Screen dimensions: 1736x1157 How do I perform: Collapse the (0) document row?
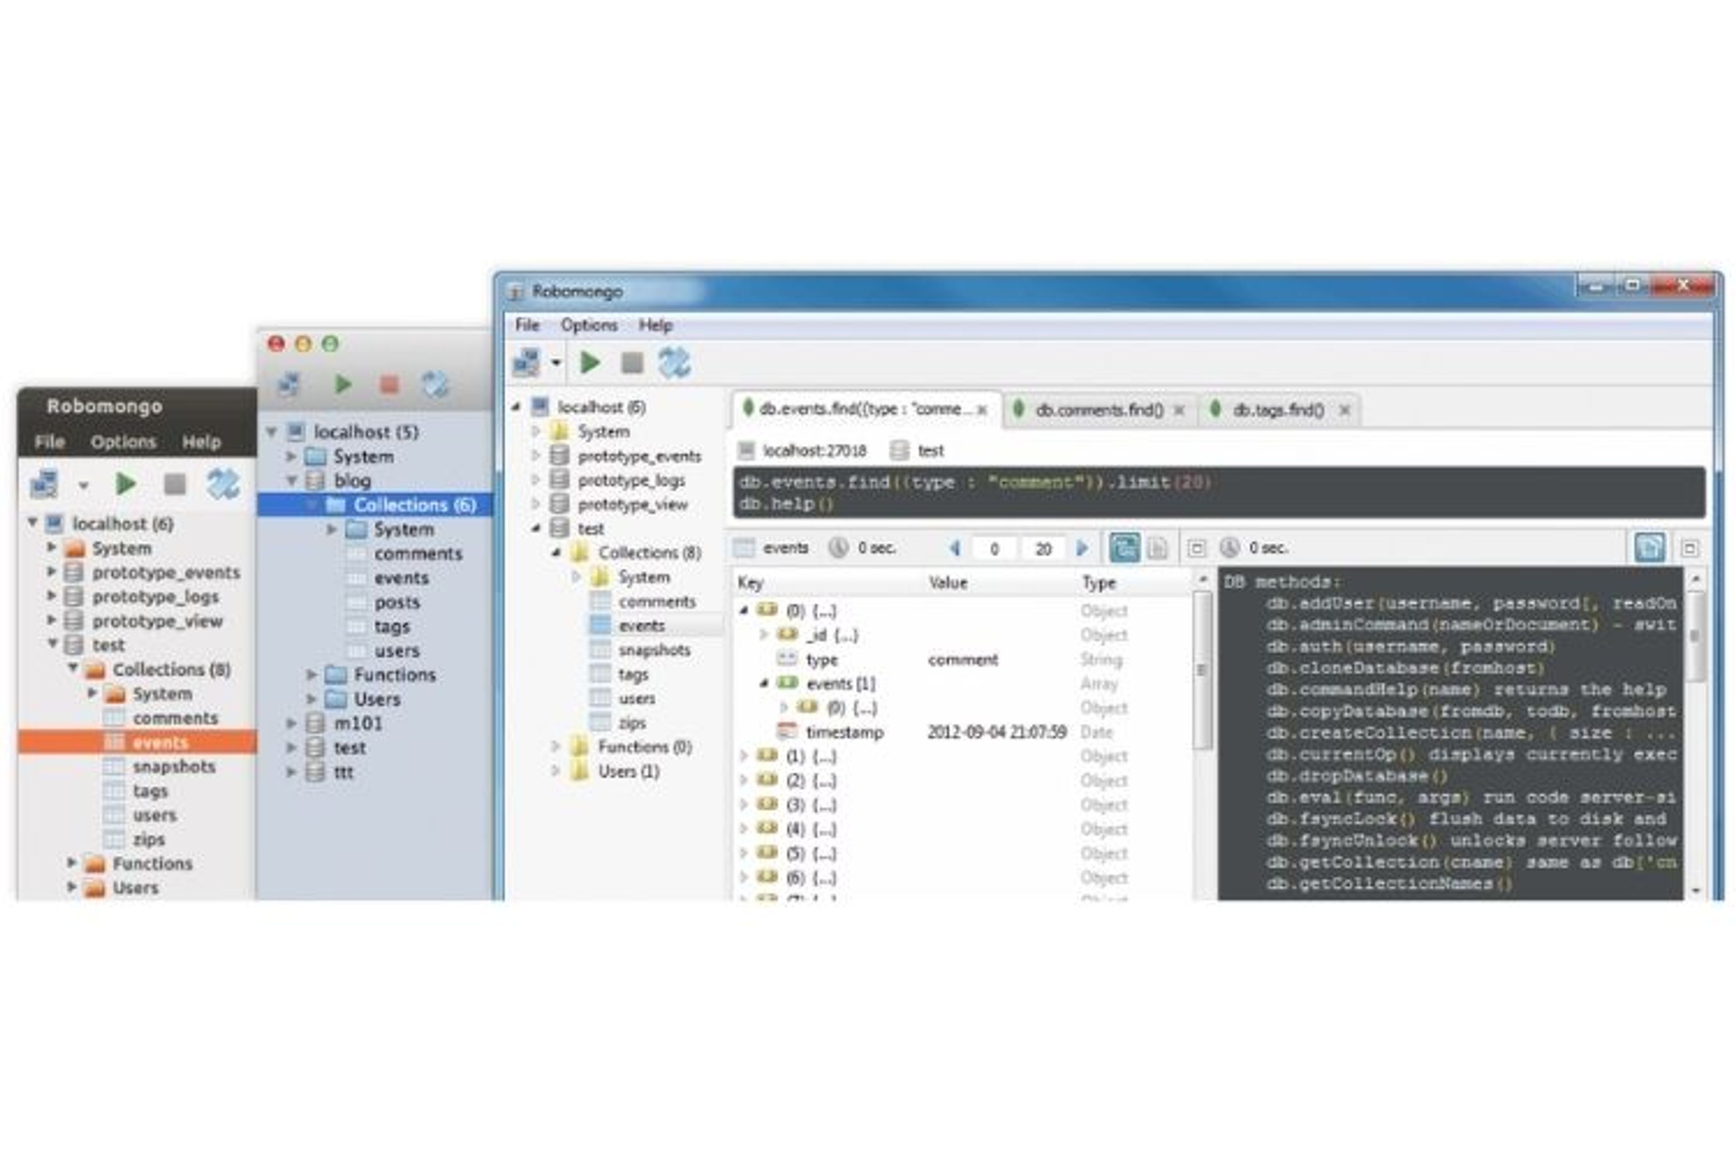[744, 610]
